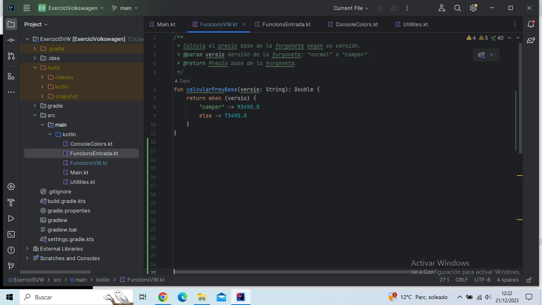Go to next highlighted error arrow

click(x=517, y=38)
